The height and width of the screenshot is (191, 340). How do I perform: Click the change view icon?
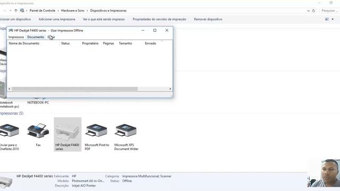pyautogui.click(x=327, y=19)
